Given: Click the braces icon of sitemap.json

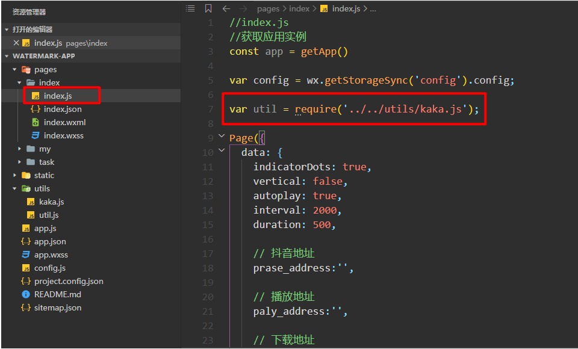Looking at the screenshot, I should pos(26,307).
